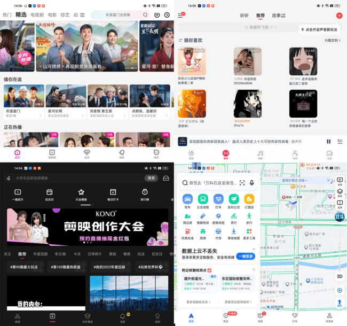
Task: Open discover icon in audio app bottom bar
Action: (x=191, y=154)
